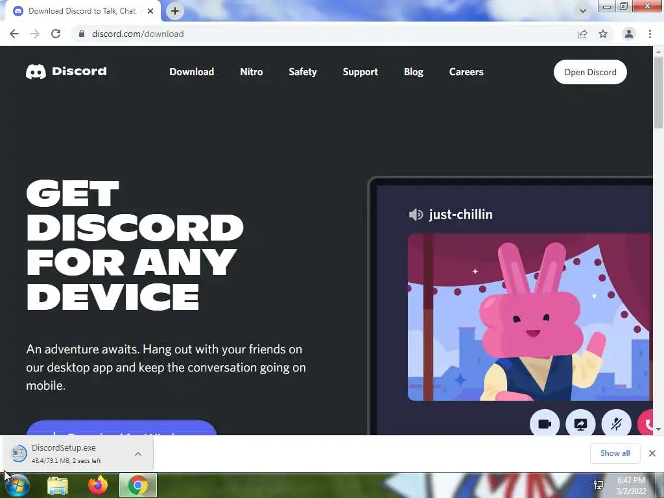Click the Download for Windows button

tap(121, 428)
